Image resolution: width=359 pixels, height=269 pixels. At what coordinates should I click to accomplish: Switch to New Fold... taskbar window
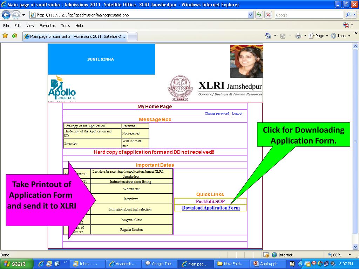pos(232,264)
